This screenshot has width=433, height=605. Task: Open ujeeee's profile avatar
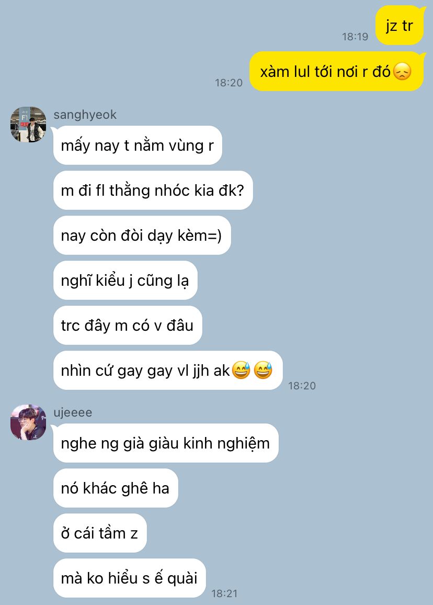[x=28, y=422]
